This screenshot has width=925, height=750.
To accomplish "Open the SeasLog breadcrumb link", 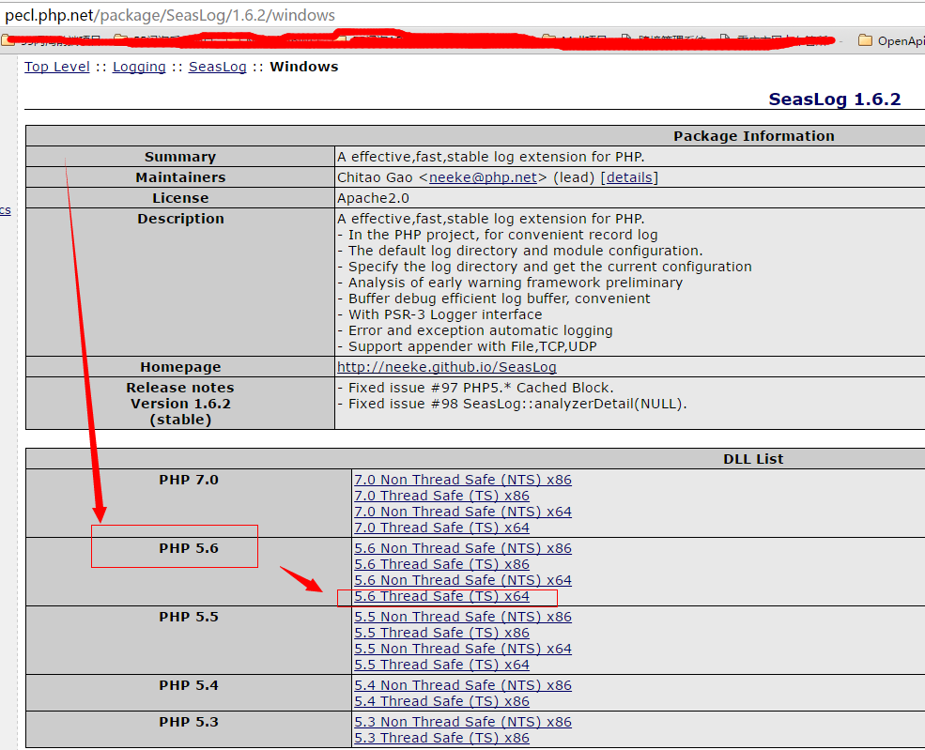I will tap(218, 67).
